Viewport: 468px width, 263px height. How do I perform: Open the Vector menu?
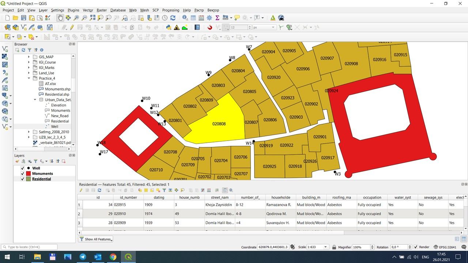point(88,10)
